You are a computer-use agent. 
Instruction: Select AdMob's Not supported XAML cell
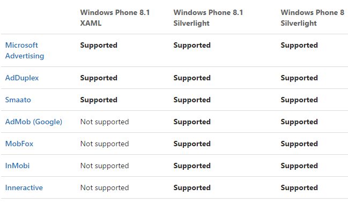pyautogui.click(x=105, y=122)
